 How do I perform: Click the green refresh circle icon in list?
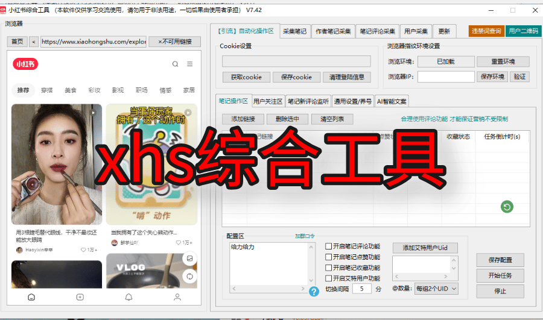pos(507,207)
